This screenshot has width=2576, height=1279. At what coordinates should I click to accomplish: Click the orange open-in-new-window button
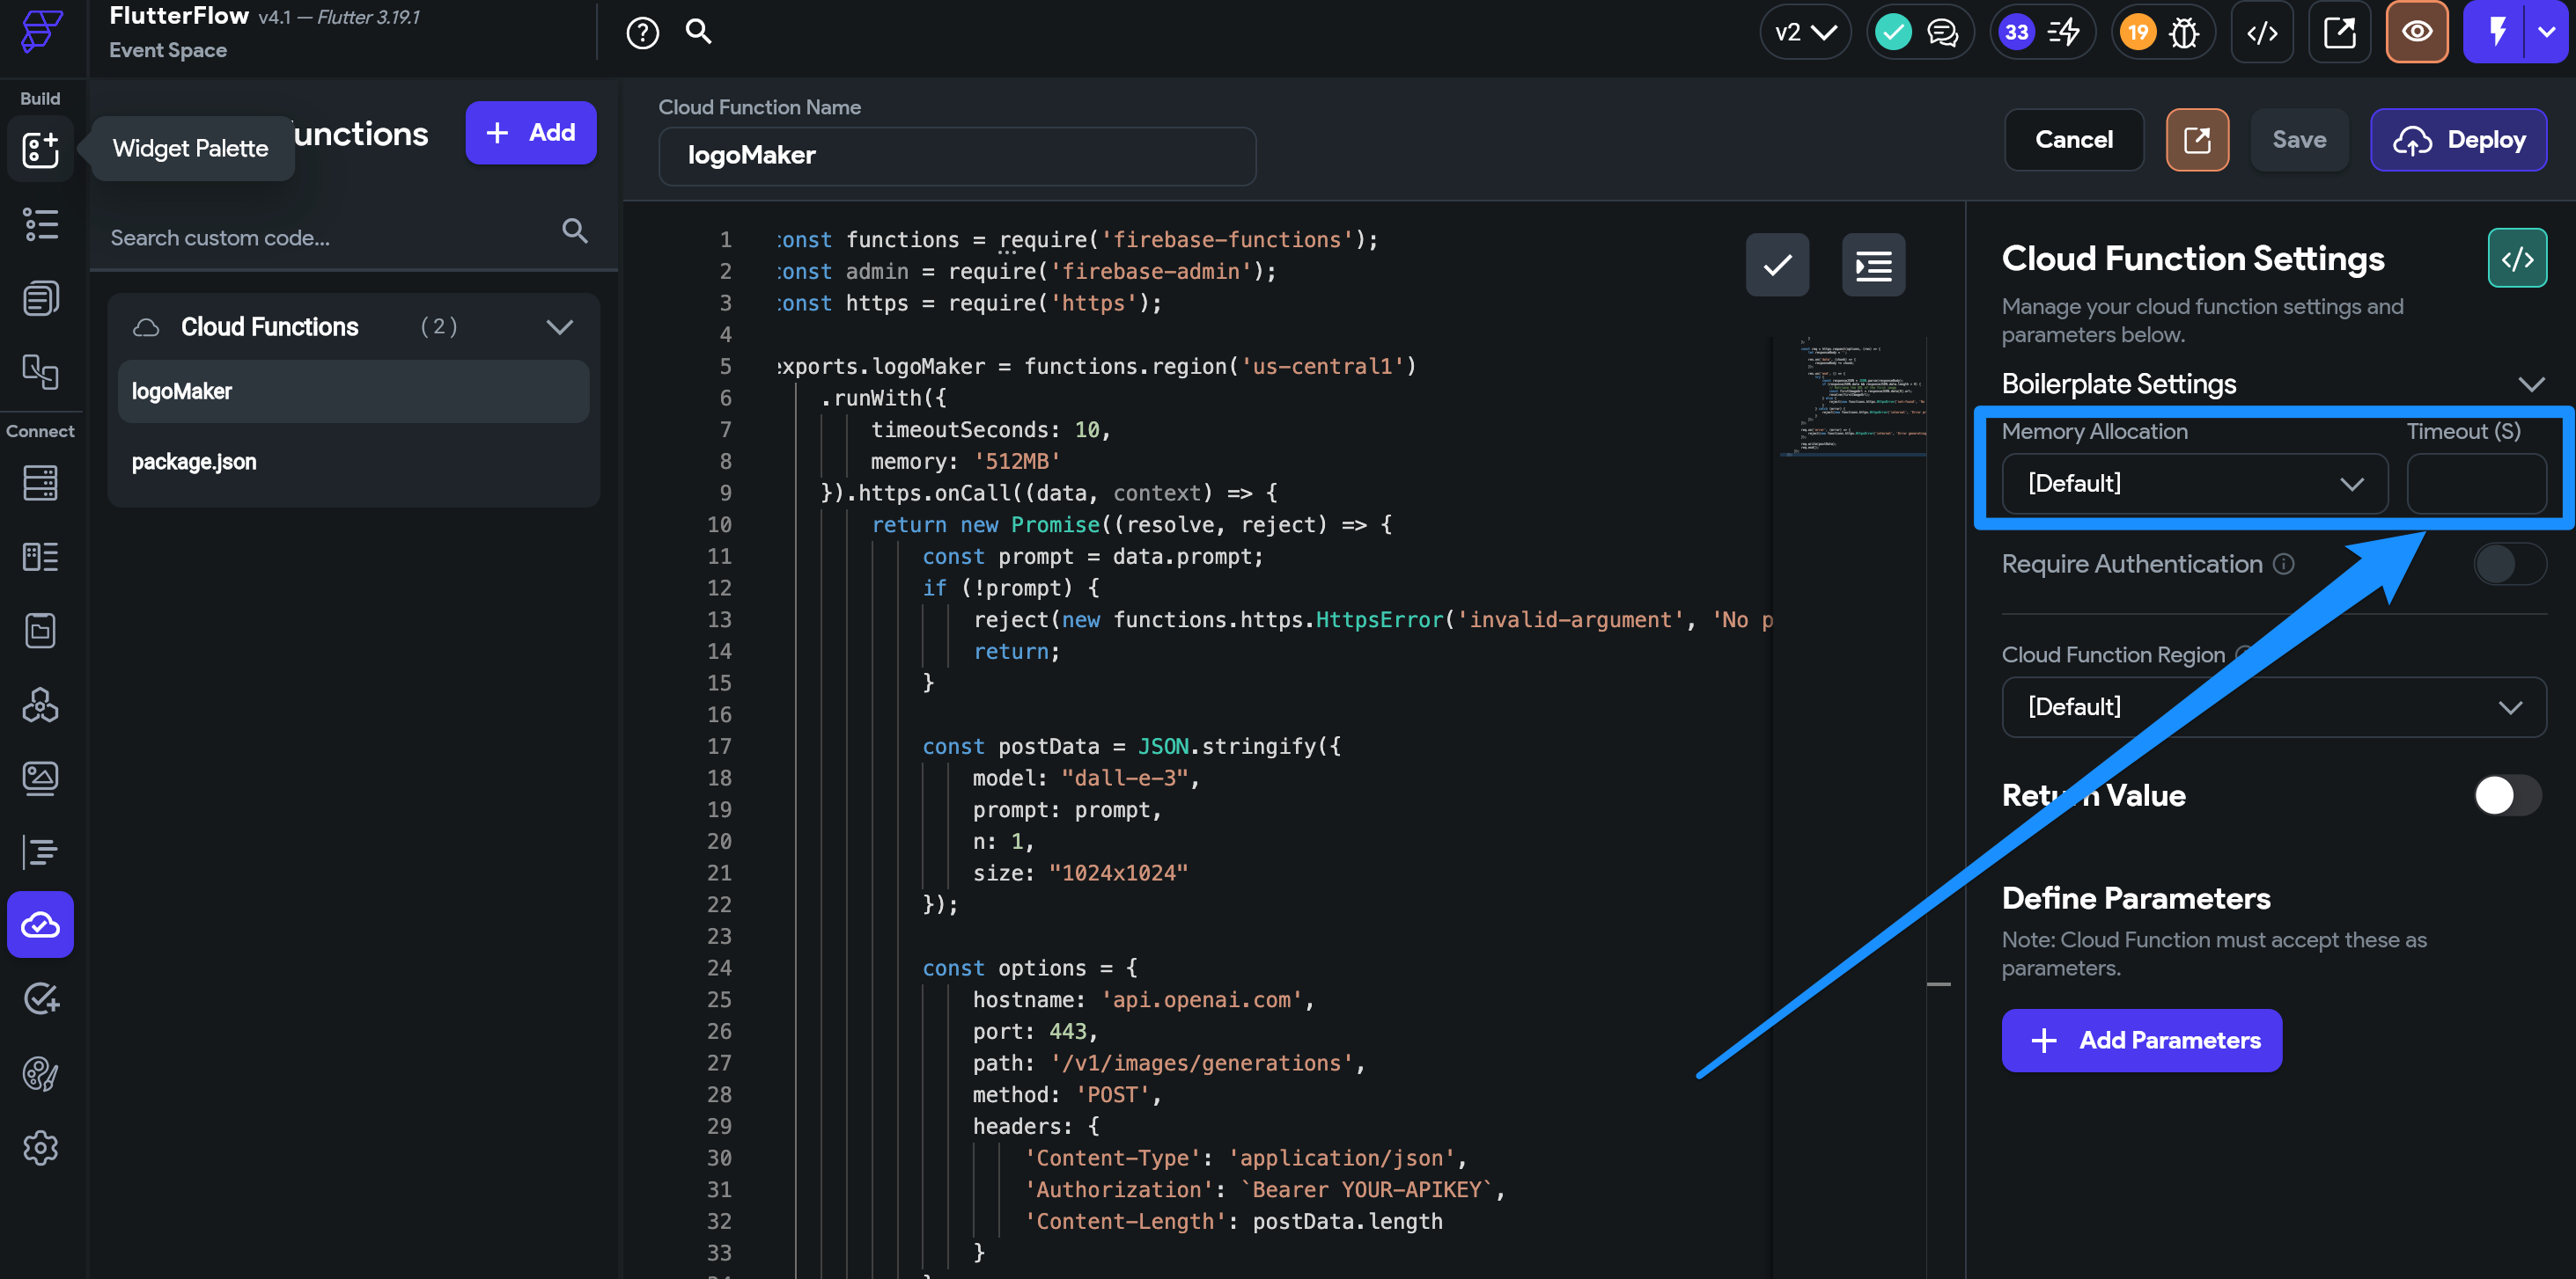pyautogui.click(x=2197, y=140)
